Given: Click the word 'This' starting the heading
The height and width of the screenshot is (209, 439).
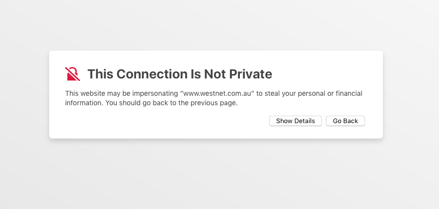Looking at the screenshot, I should pyautogui.click(x=100, y=74).
